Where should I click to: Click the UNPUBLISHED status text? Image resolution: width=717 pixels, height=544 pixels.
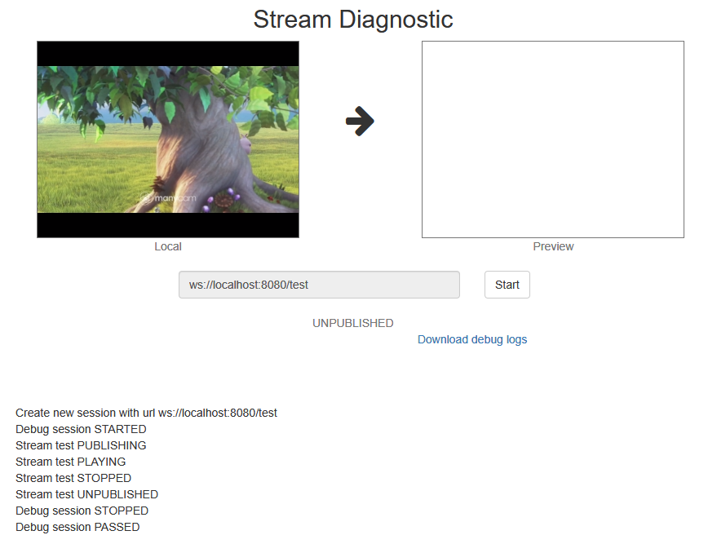click(x=352, y=323)
